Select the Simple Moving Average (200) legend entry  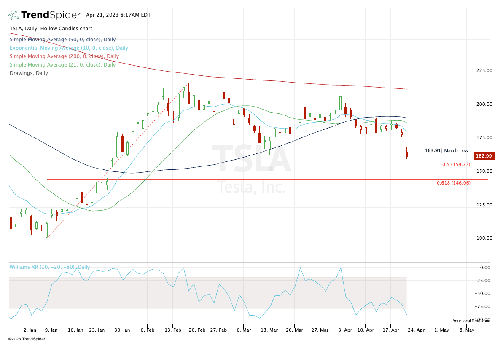64,56
